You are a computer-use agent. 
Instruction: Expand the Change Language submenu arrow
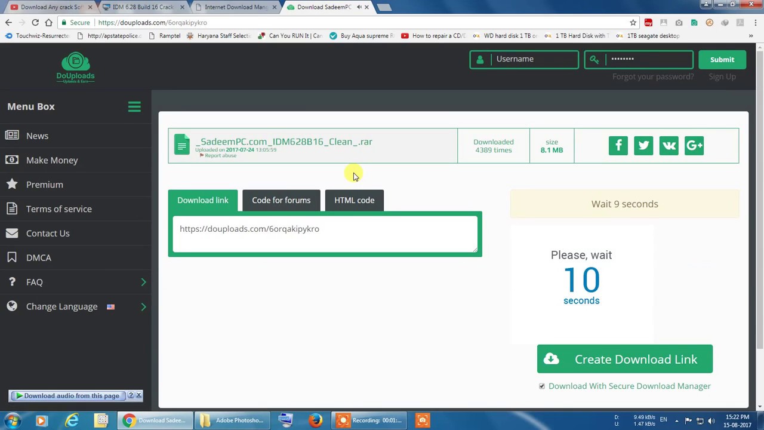[x=143, y=306]
